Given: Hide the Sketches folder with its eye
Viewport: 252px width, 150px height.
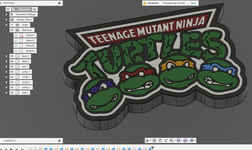Looking at the screenshot, I should pos(12,30).
